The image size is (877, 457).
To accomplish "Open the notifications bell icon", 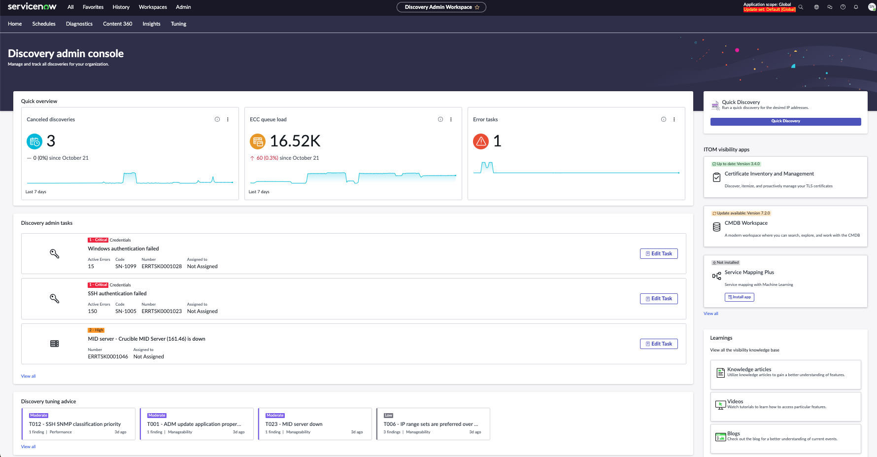I will pos(856,7).
